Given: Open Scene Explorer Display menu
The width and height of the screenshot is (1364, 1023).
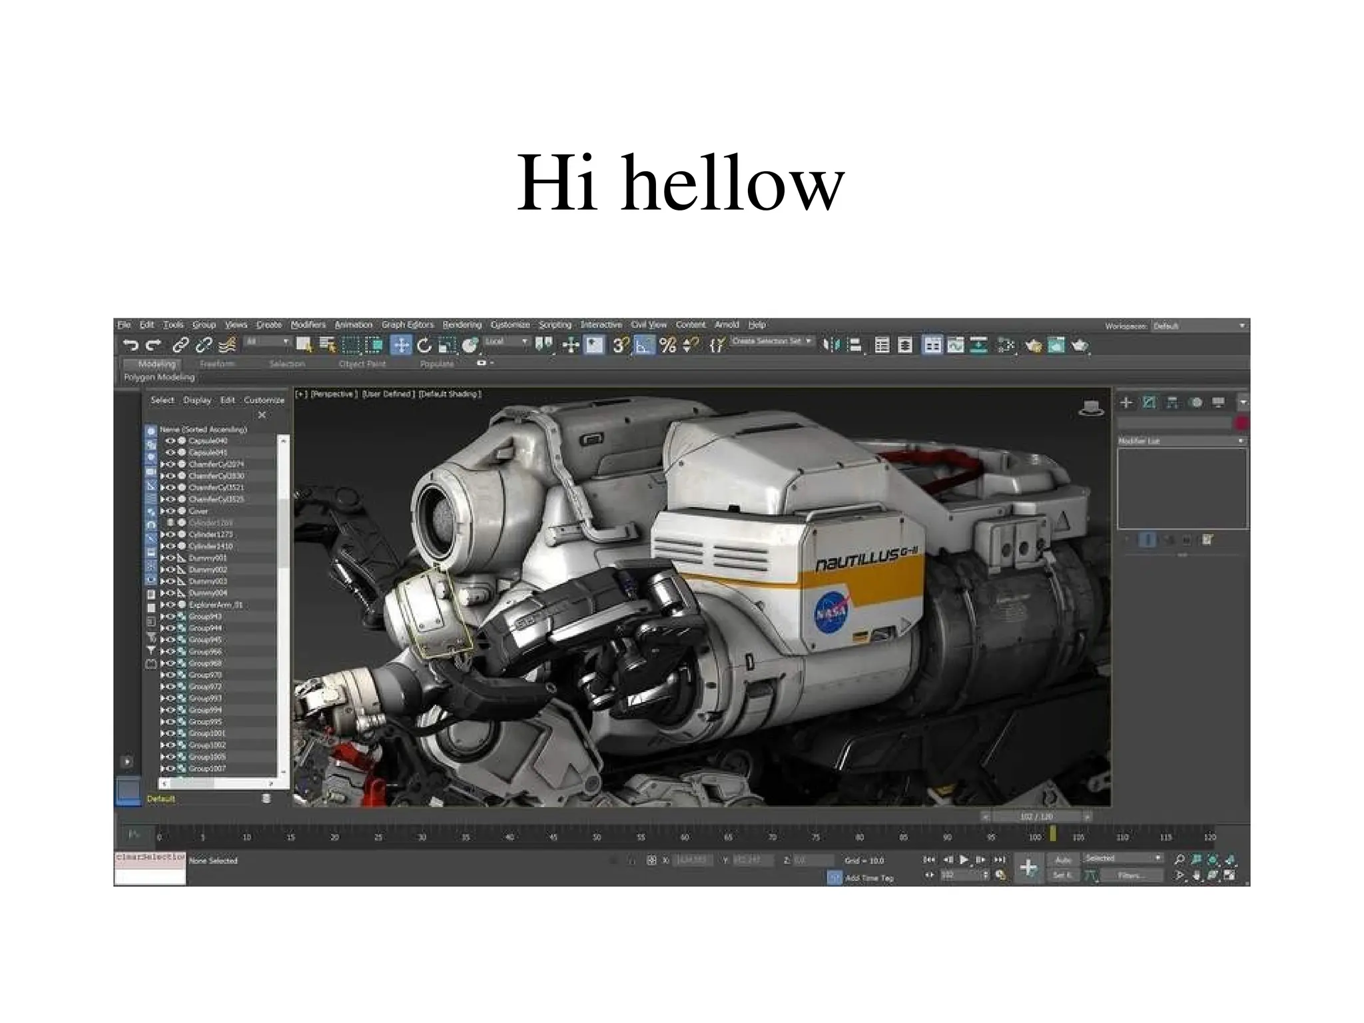Looking at the screenshot, I should pyautogui.click(x=197, y=400).
